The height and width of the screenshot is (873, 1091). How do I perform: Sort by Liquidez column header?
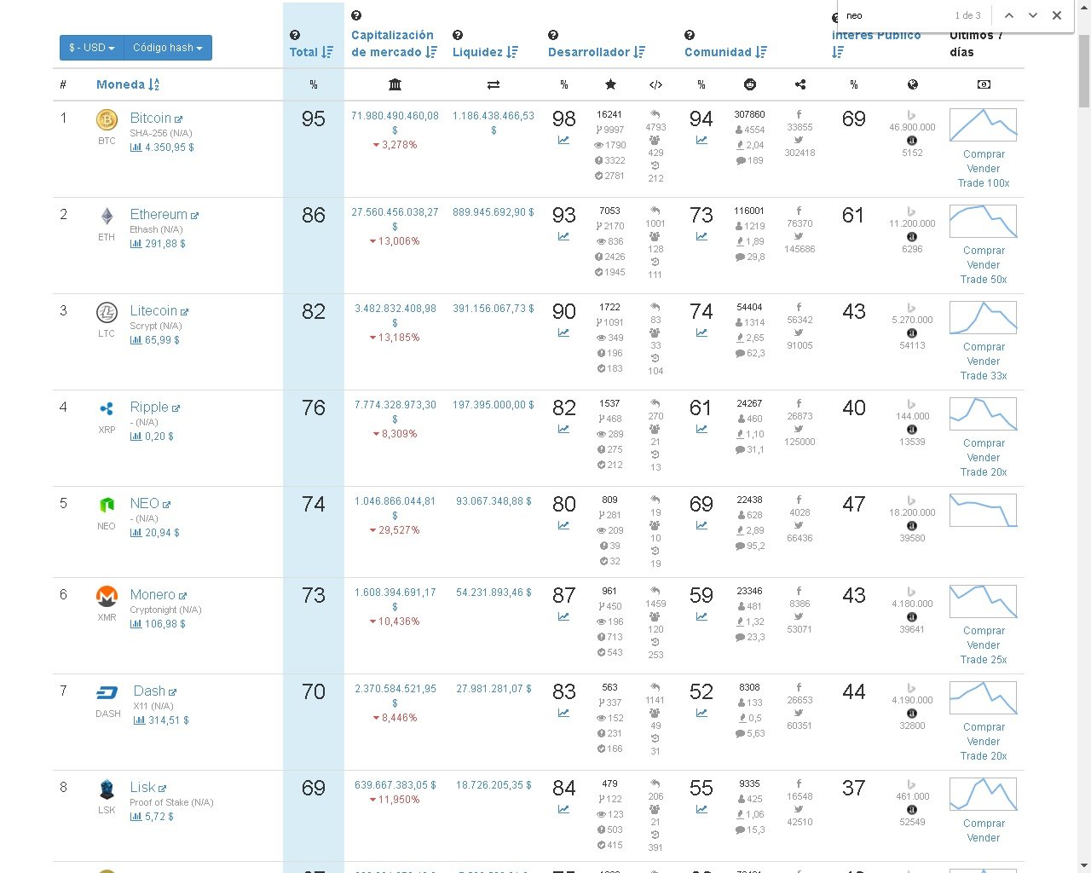(485, 52)
